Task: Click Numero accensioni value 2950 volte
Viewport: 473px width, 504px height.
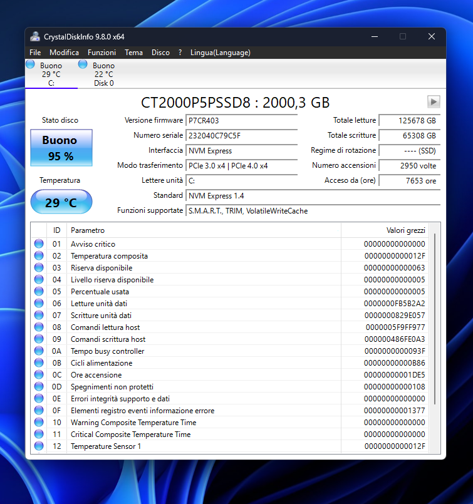Action: [410, 166]
